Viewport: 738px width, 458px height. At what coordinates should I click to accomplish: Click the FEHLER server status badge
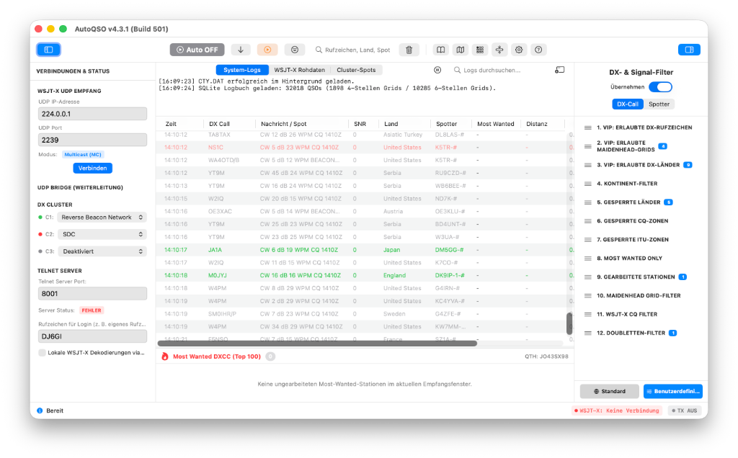tap(92, 310)
